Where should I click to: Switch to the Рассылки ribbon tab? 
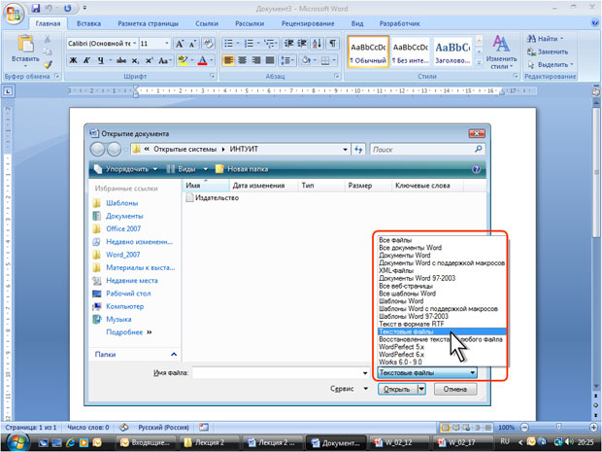click(x=250, y=23)
